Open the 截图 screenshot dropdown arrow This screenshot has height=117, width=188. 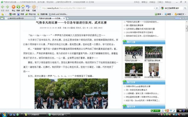click(172, 14)
